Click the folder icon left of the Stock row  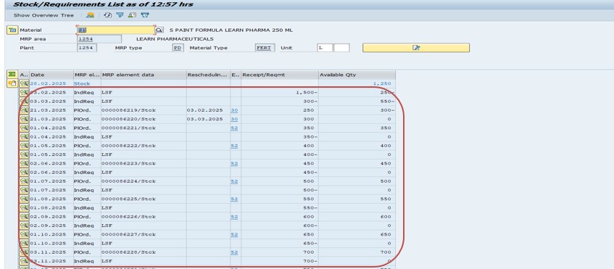coord(12,83)
